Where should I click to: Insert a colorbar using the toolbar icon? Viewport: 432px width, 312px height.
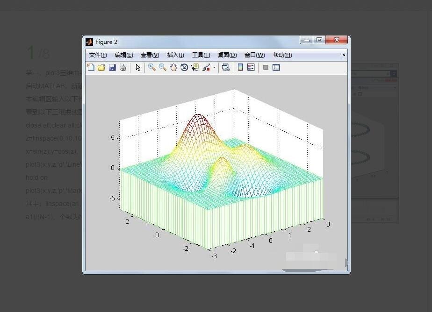(x=240, y=67)
